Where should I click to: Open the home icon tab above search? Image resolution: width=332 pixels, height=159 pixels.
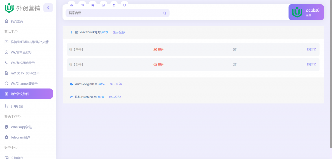71,5
